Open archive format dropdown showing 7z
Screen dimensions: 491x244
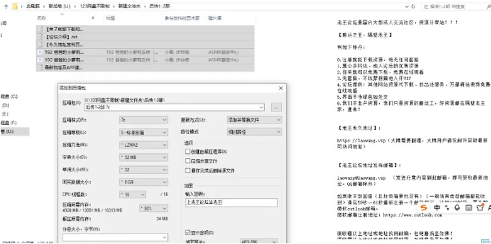[x=143, y=120]
